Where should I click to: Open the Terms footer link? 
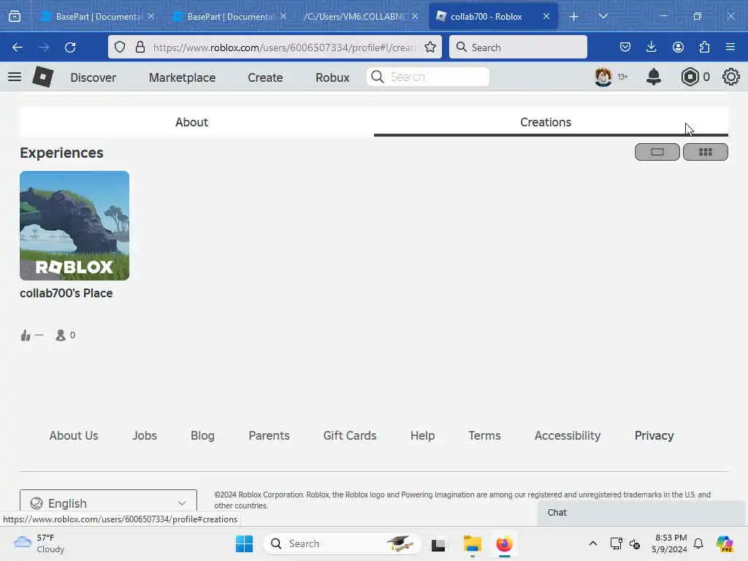coord(484,435)
